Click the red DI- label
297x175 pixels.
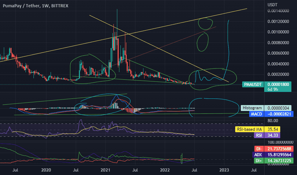point(259,149)
